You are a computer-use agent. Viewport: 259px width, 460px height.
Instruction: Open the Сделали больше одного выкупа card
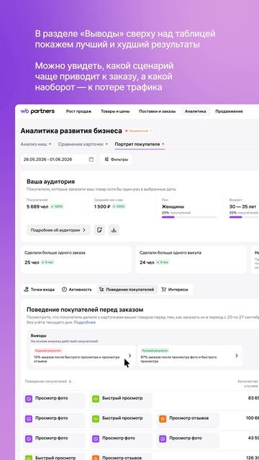tap(191, 259)
